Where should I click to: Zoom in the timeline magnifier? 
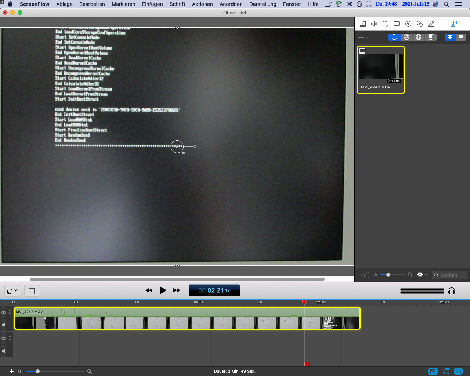pos(89,372)
